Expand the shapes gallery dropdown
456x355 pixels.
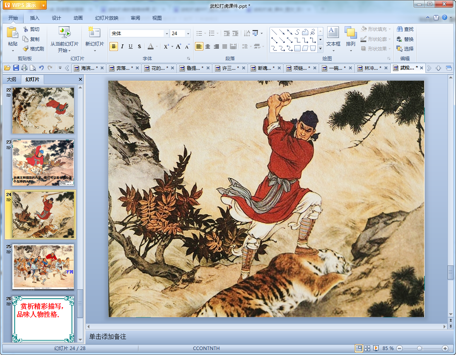click(321, 49)
